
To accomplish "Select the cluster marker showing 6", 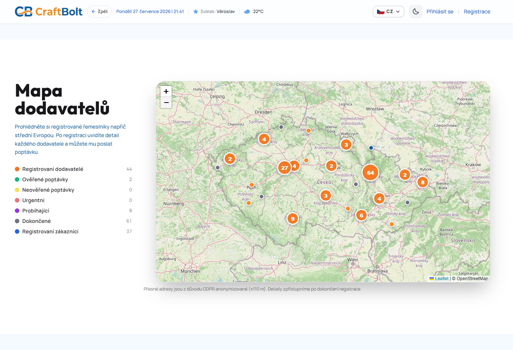I will (361, 215).
